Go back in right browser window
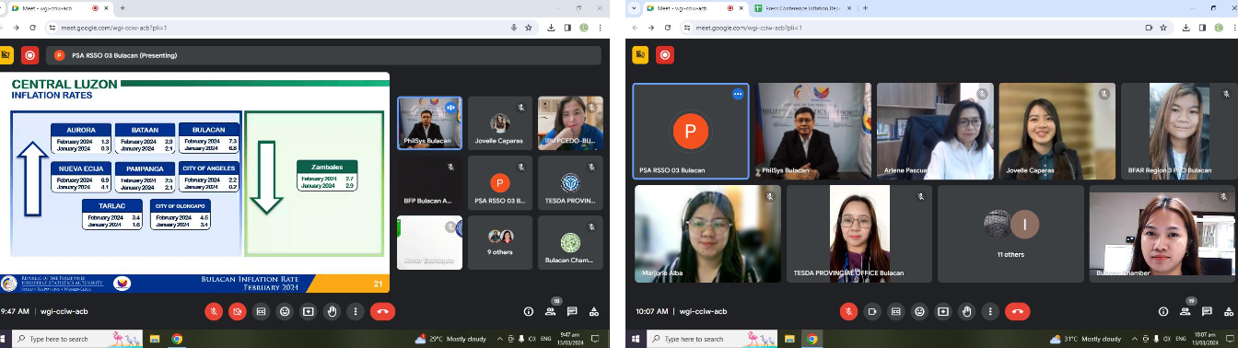 pyautogui.click(x=636, y=28)
